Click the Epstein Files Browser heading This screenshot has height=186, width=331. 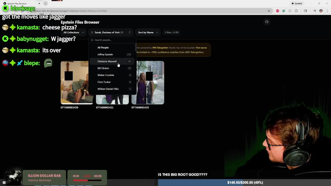pyautogui.click(x=80, y=22)
